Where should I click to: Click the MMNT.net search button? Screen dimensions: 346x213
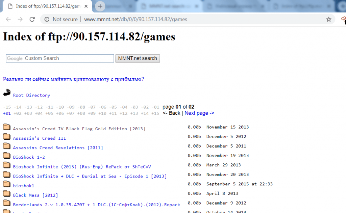(x=137, y=58)
